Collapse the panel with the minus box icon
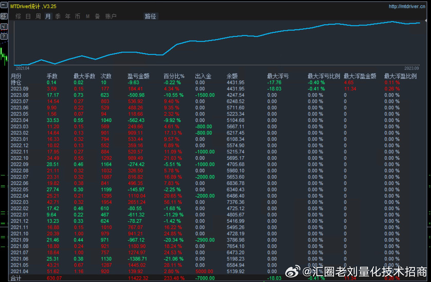This screenshot has width=431, height=282. pos(4,5)
